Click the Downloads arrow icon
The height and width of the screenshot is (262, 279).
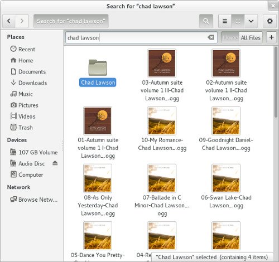13,83
